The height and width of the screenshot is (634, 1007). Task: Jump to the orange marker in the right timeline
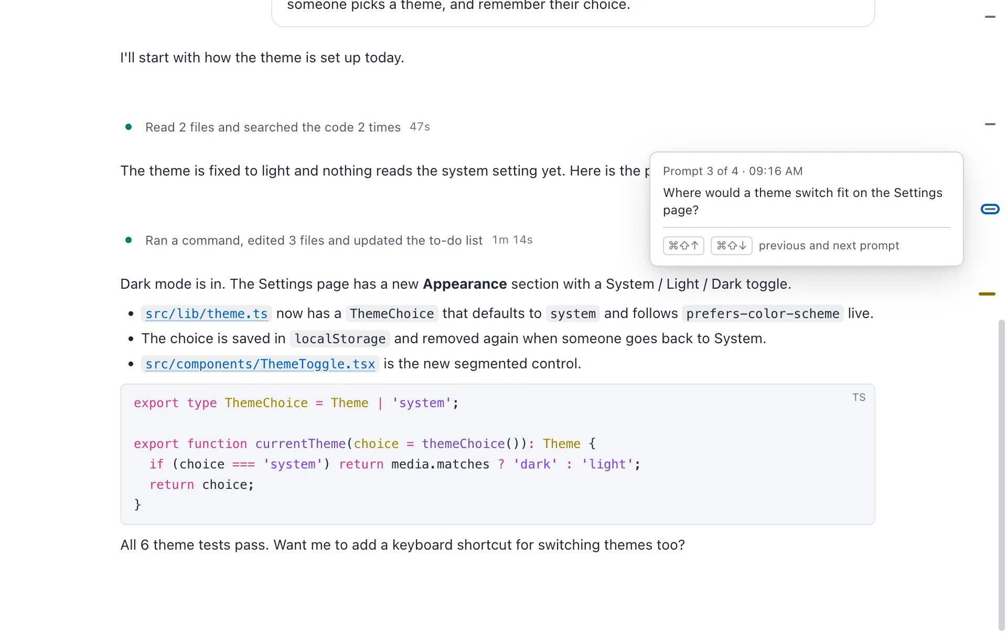(x=987, y=294)
